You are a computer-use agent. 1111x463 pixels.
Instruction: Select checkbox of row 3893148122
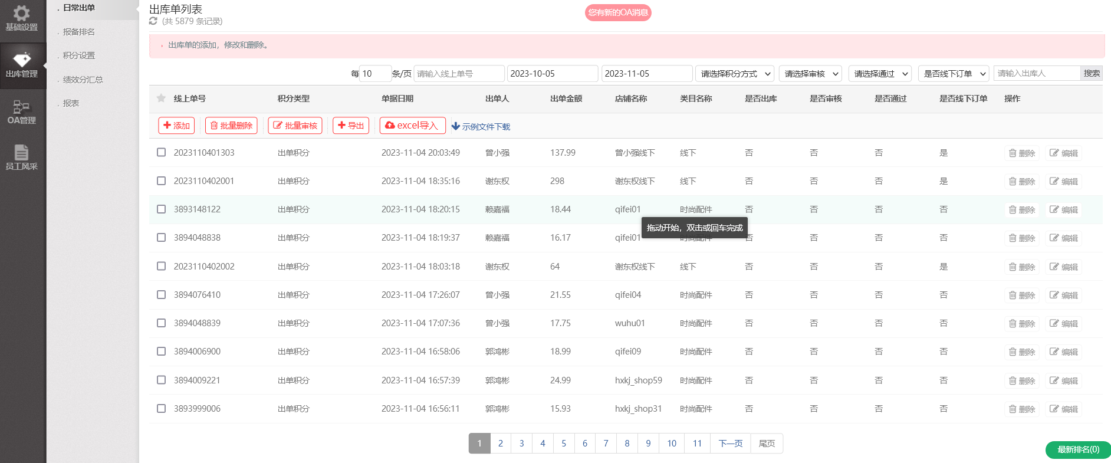(x=161, y=209)
